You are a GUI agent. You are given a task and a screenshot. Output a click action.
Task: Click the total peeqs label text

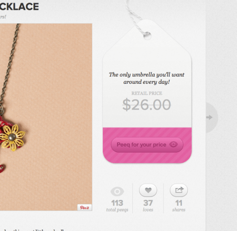117,210
